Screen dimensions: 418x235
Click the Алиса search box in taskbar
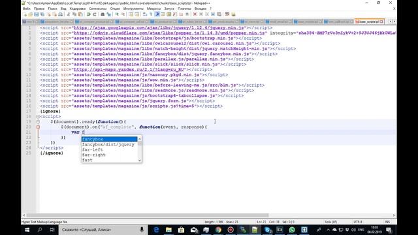coord(103,230)
